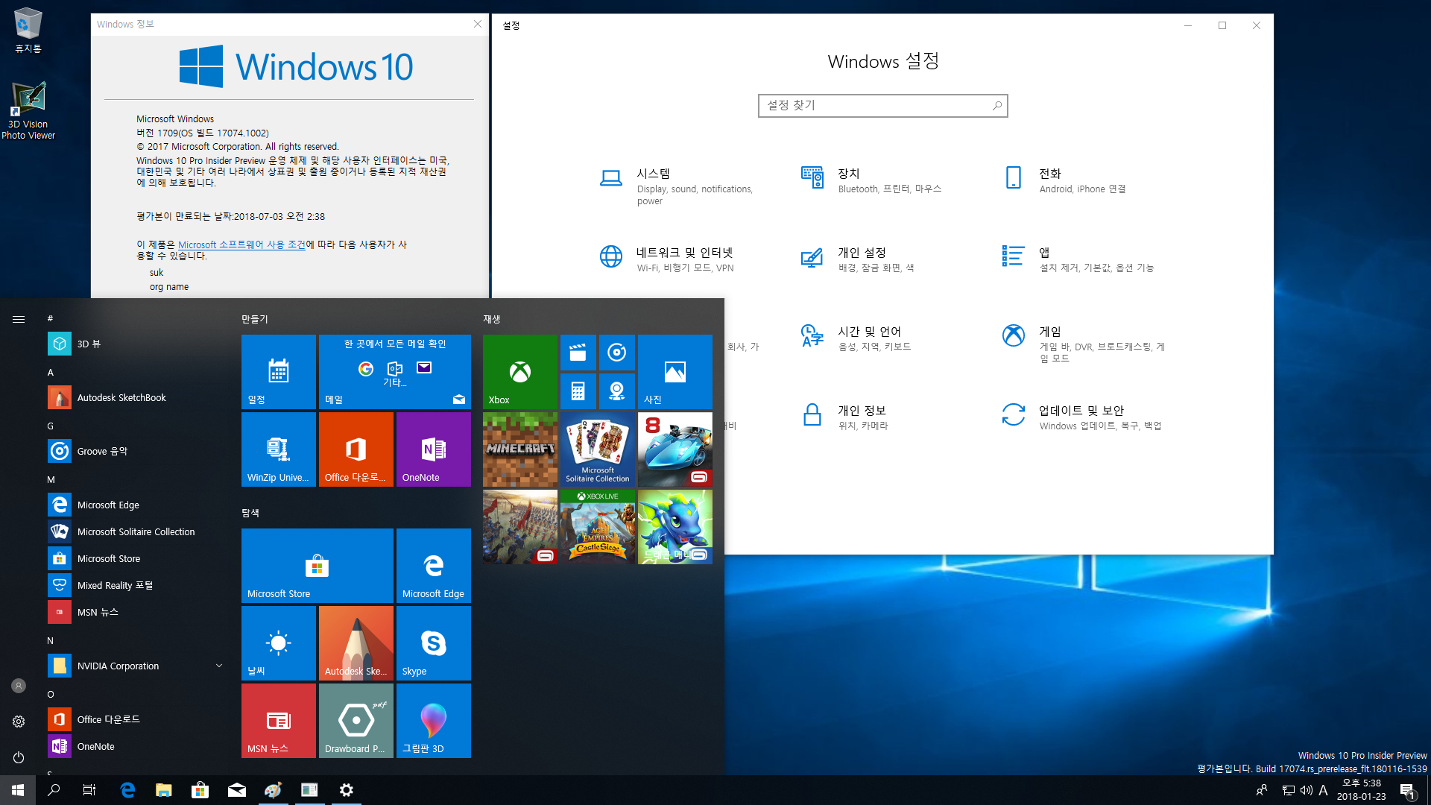The image size is (1431, 805).
Task: Open Office 다운로드 in the app list
Action: point(136,719)
